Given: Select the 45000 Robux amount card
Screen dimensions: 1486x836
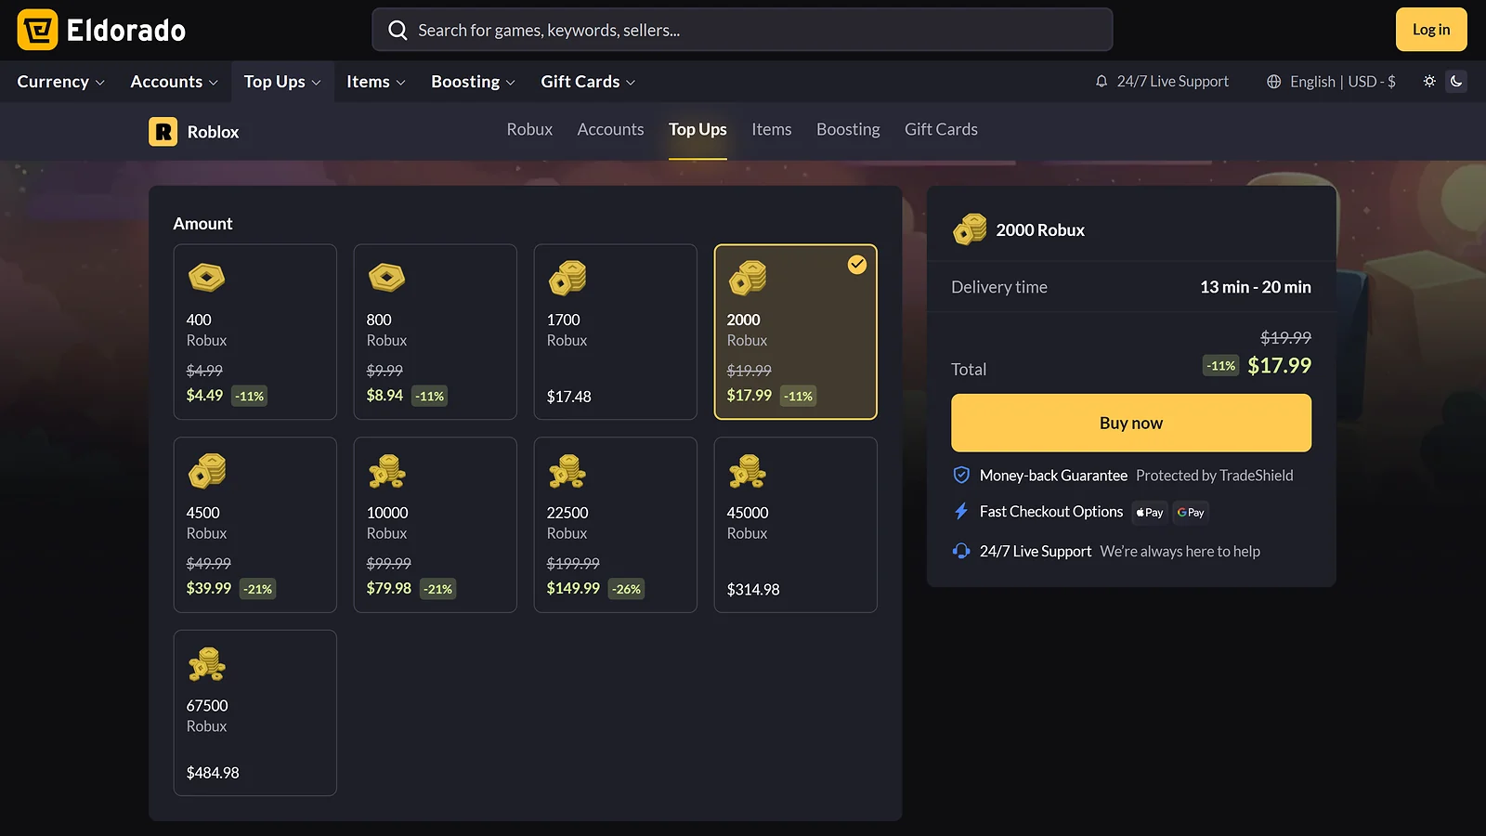Looking at the screenshot, I should click(x=796, y=525).
